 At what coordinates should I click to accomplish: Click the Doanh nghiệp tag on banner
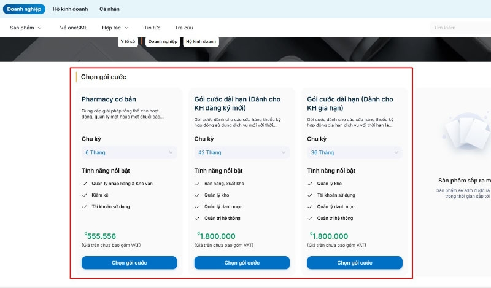pyautogui.click(x=163, y=41)
